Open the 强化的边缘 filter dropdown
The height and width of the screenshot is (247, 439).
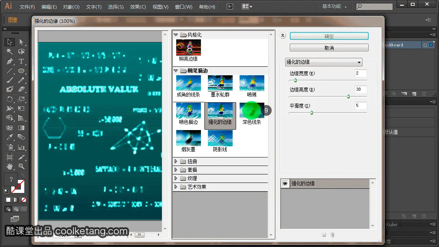pyautogui.click(x=324, y=62)
